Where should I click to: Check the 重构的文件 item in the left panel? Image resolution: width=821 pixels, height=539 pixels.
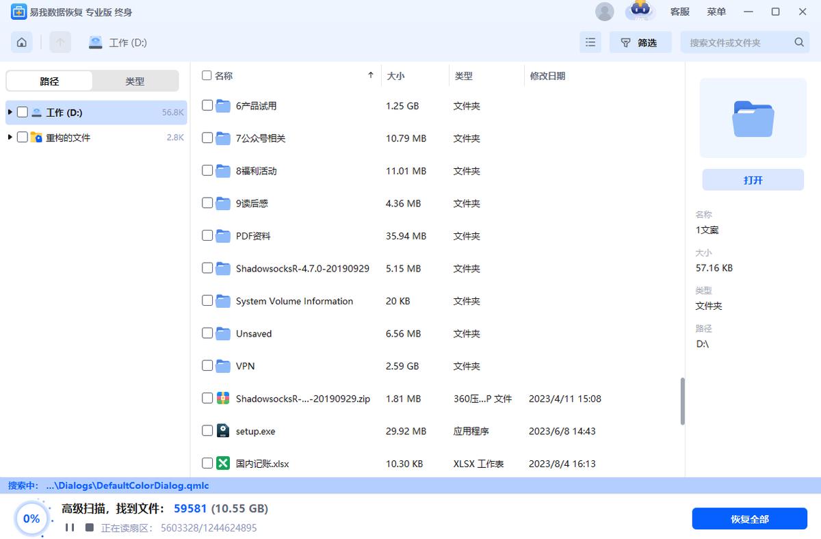pos(23,137)
